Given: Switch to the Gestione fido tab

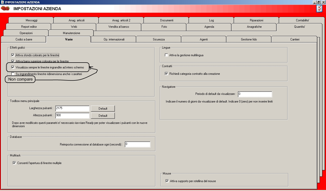Looking at the screenshot, I should point(249,39).
